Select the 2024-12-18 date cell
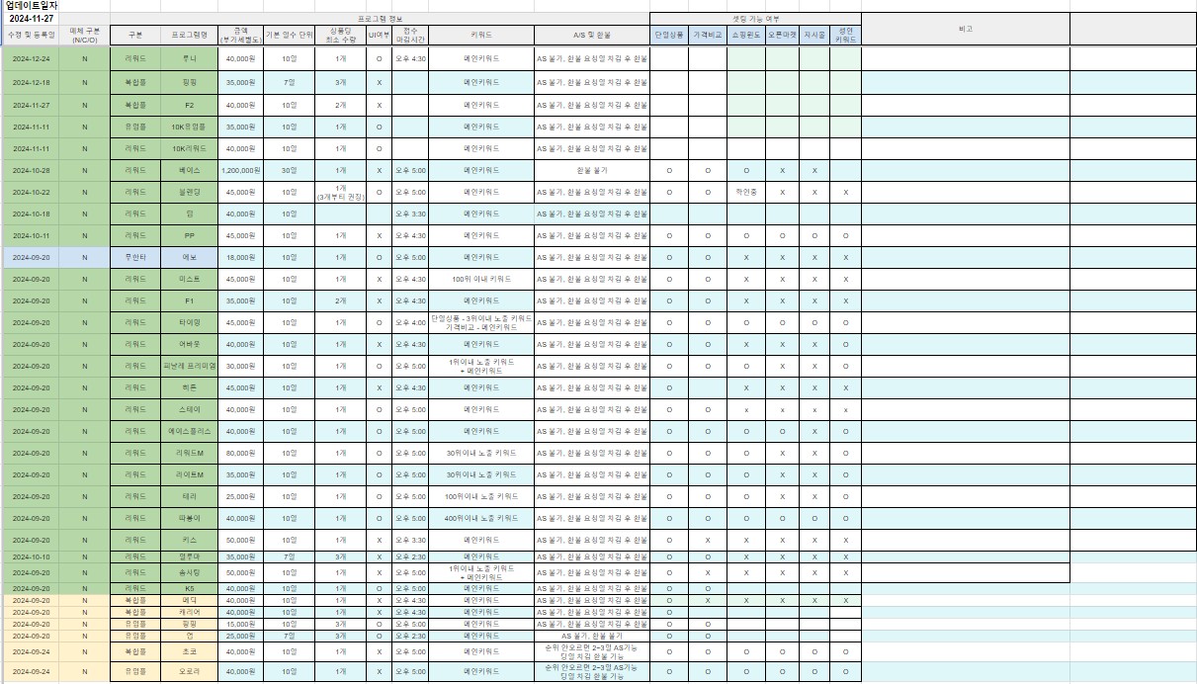 click(30, 81)
